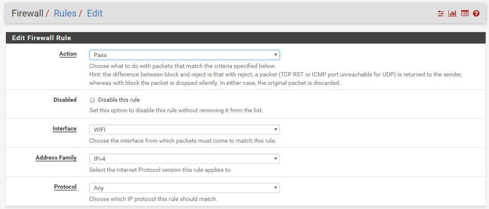Image resolution: width=489 pixels, height=209 pixels.
Task: Click the Firewall breadcrumb text
Action: [27, 13]
